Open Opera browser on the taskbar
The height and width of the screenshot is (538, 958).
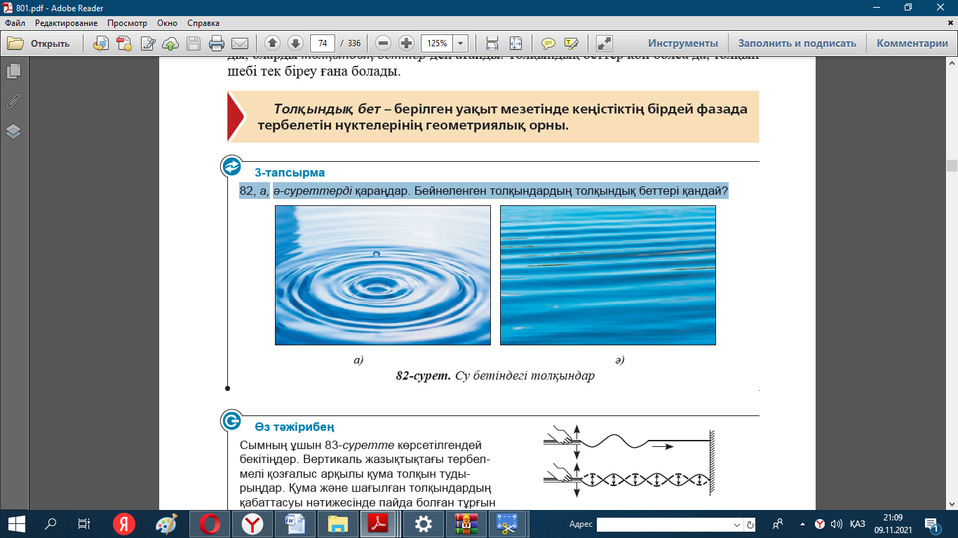click(210, 524)
